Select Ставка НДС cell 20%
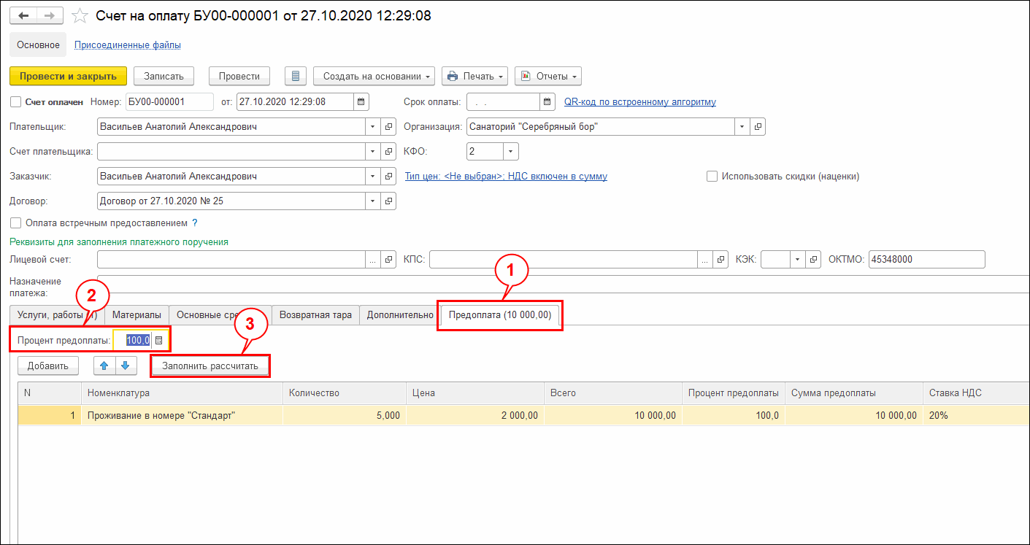Viewport: 1030px width, 545px height. [976, 415]
